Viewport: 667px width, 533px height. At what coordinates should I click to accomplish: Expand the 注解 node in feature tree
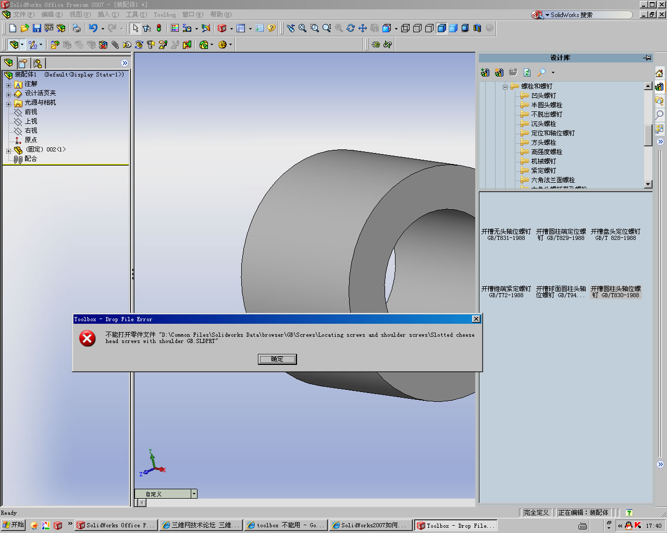(x=8, y=85)
